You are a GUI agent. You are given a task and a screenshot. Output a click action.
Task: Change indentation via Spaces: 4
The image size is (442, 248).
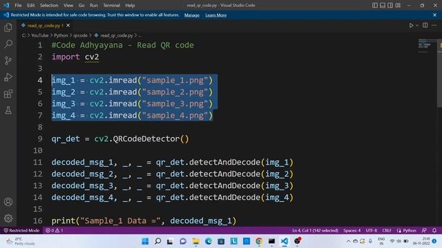click(x=352, y=231)
